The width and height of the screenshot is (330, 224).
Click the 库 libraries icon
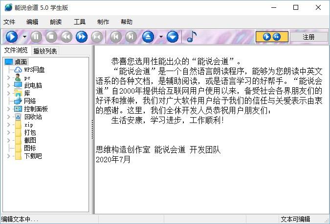[18, 93]
